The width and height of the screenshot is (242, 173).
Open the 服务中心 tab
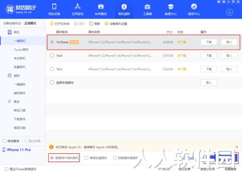pos(194,10)
